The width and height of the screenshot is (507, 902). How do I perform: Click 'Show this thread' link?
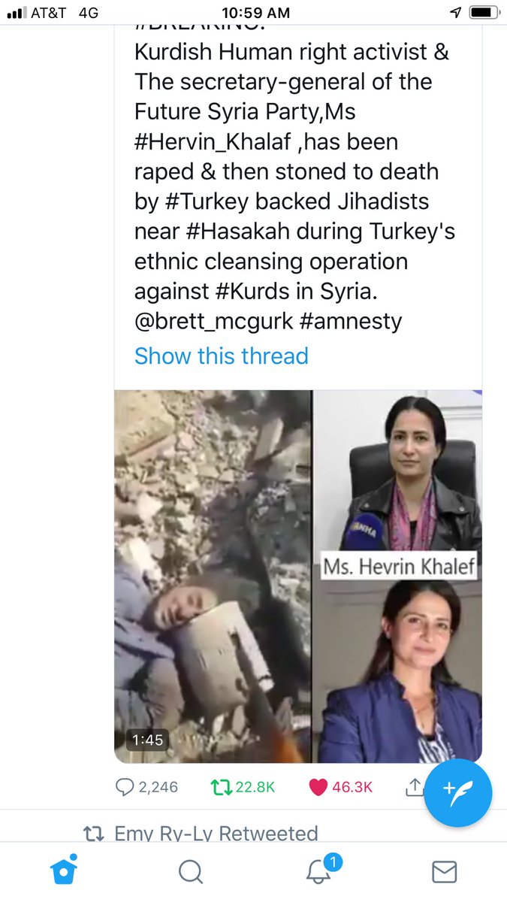[222, 356]
